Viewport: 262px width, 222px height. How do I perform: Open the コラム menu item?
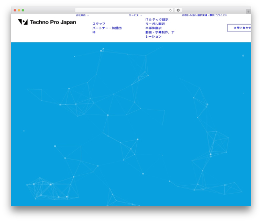[x=219, y=15]
